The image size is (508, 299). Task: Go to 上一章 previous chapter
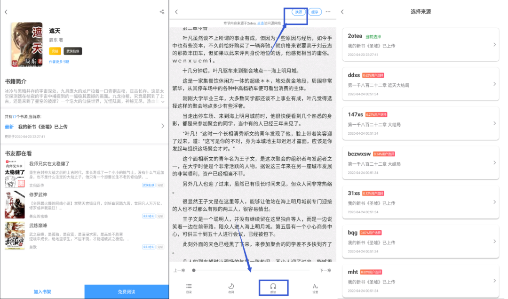179,270
